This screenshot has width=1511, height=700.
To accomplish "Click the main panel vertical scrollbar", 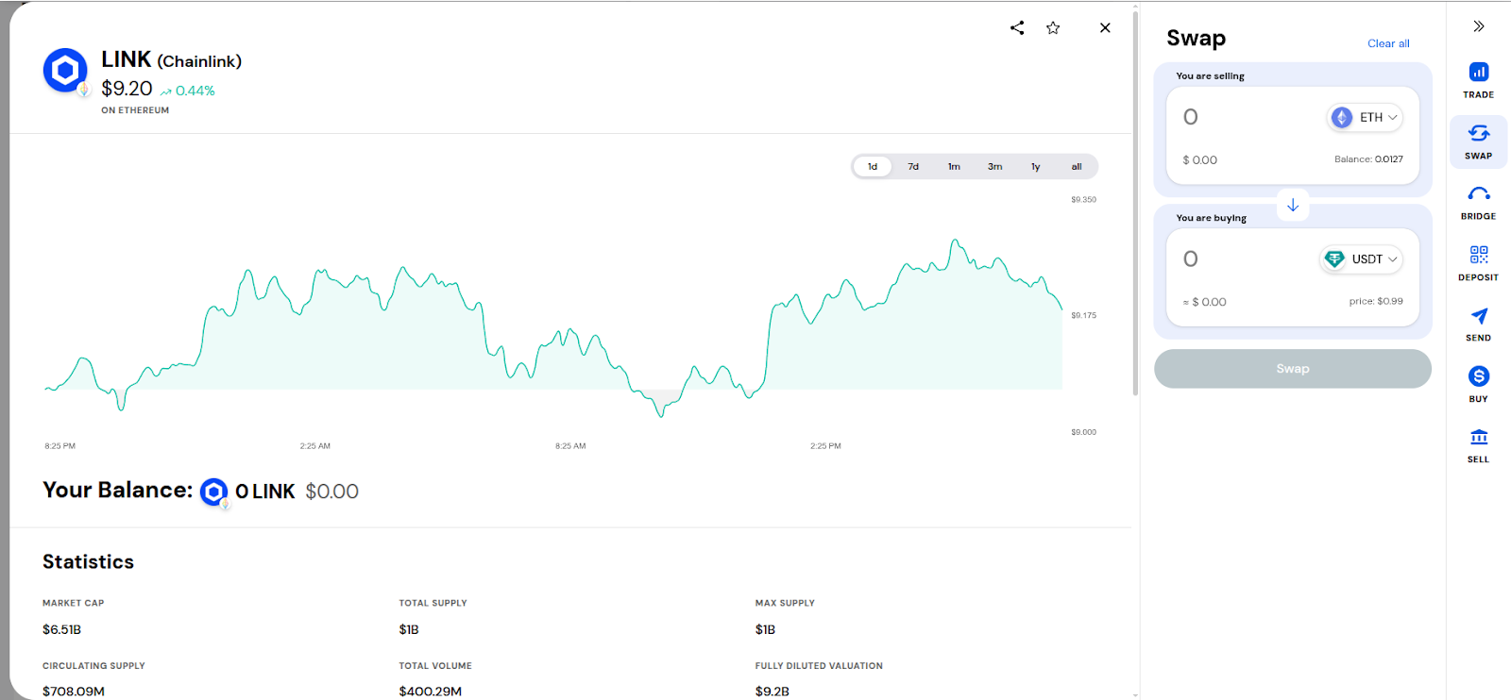I will click(x=1135, y=203).
